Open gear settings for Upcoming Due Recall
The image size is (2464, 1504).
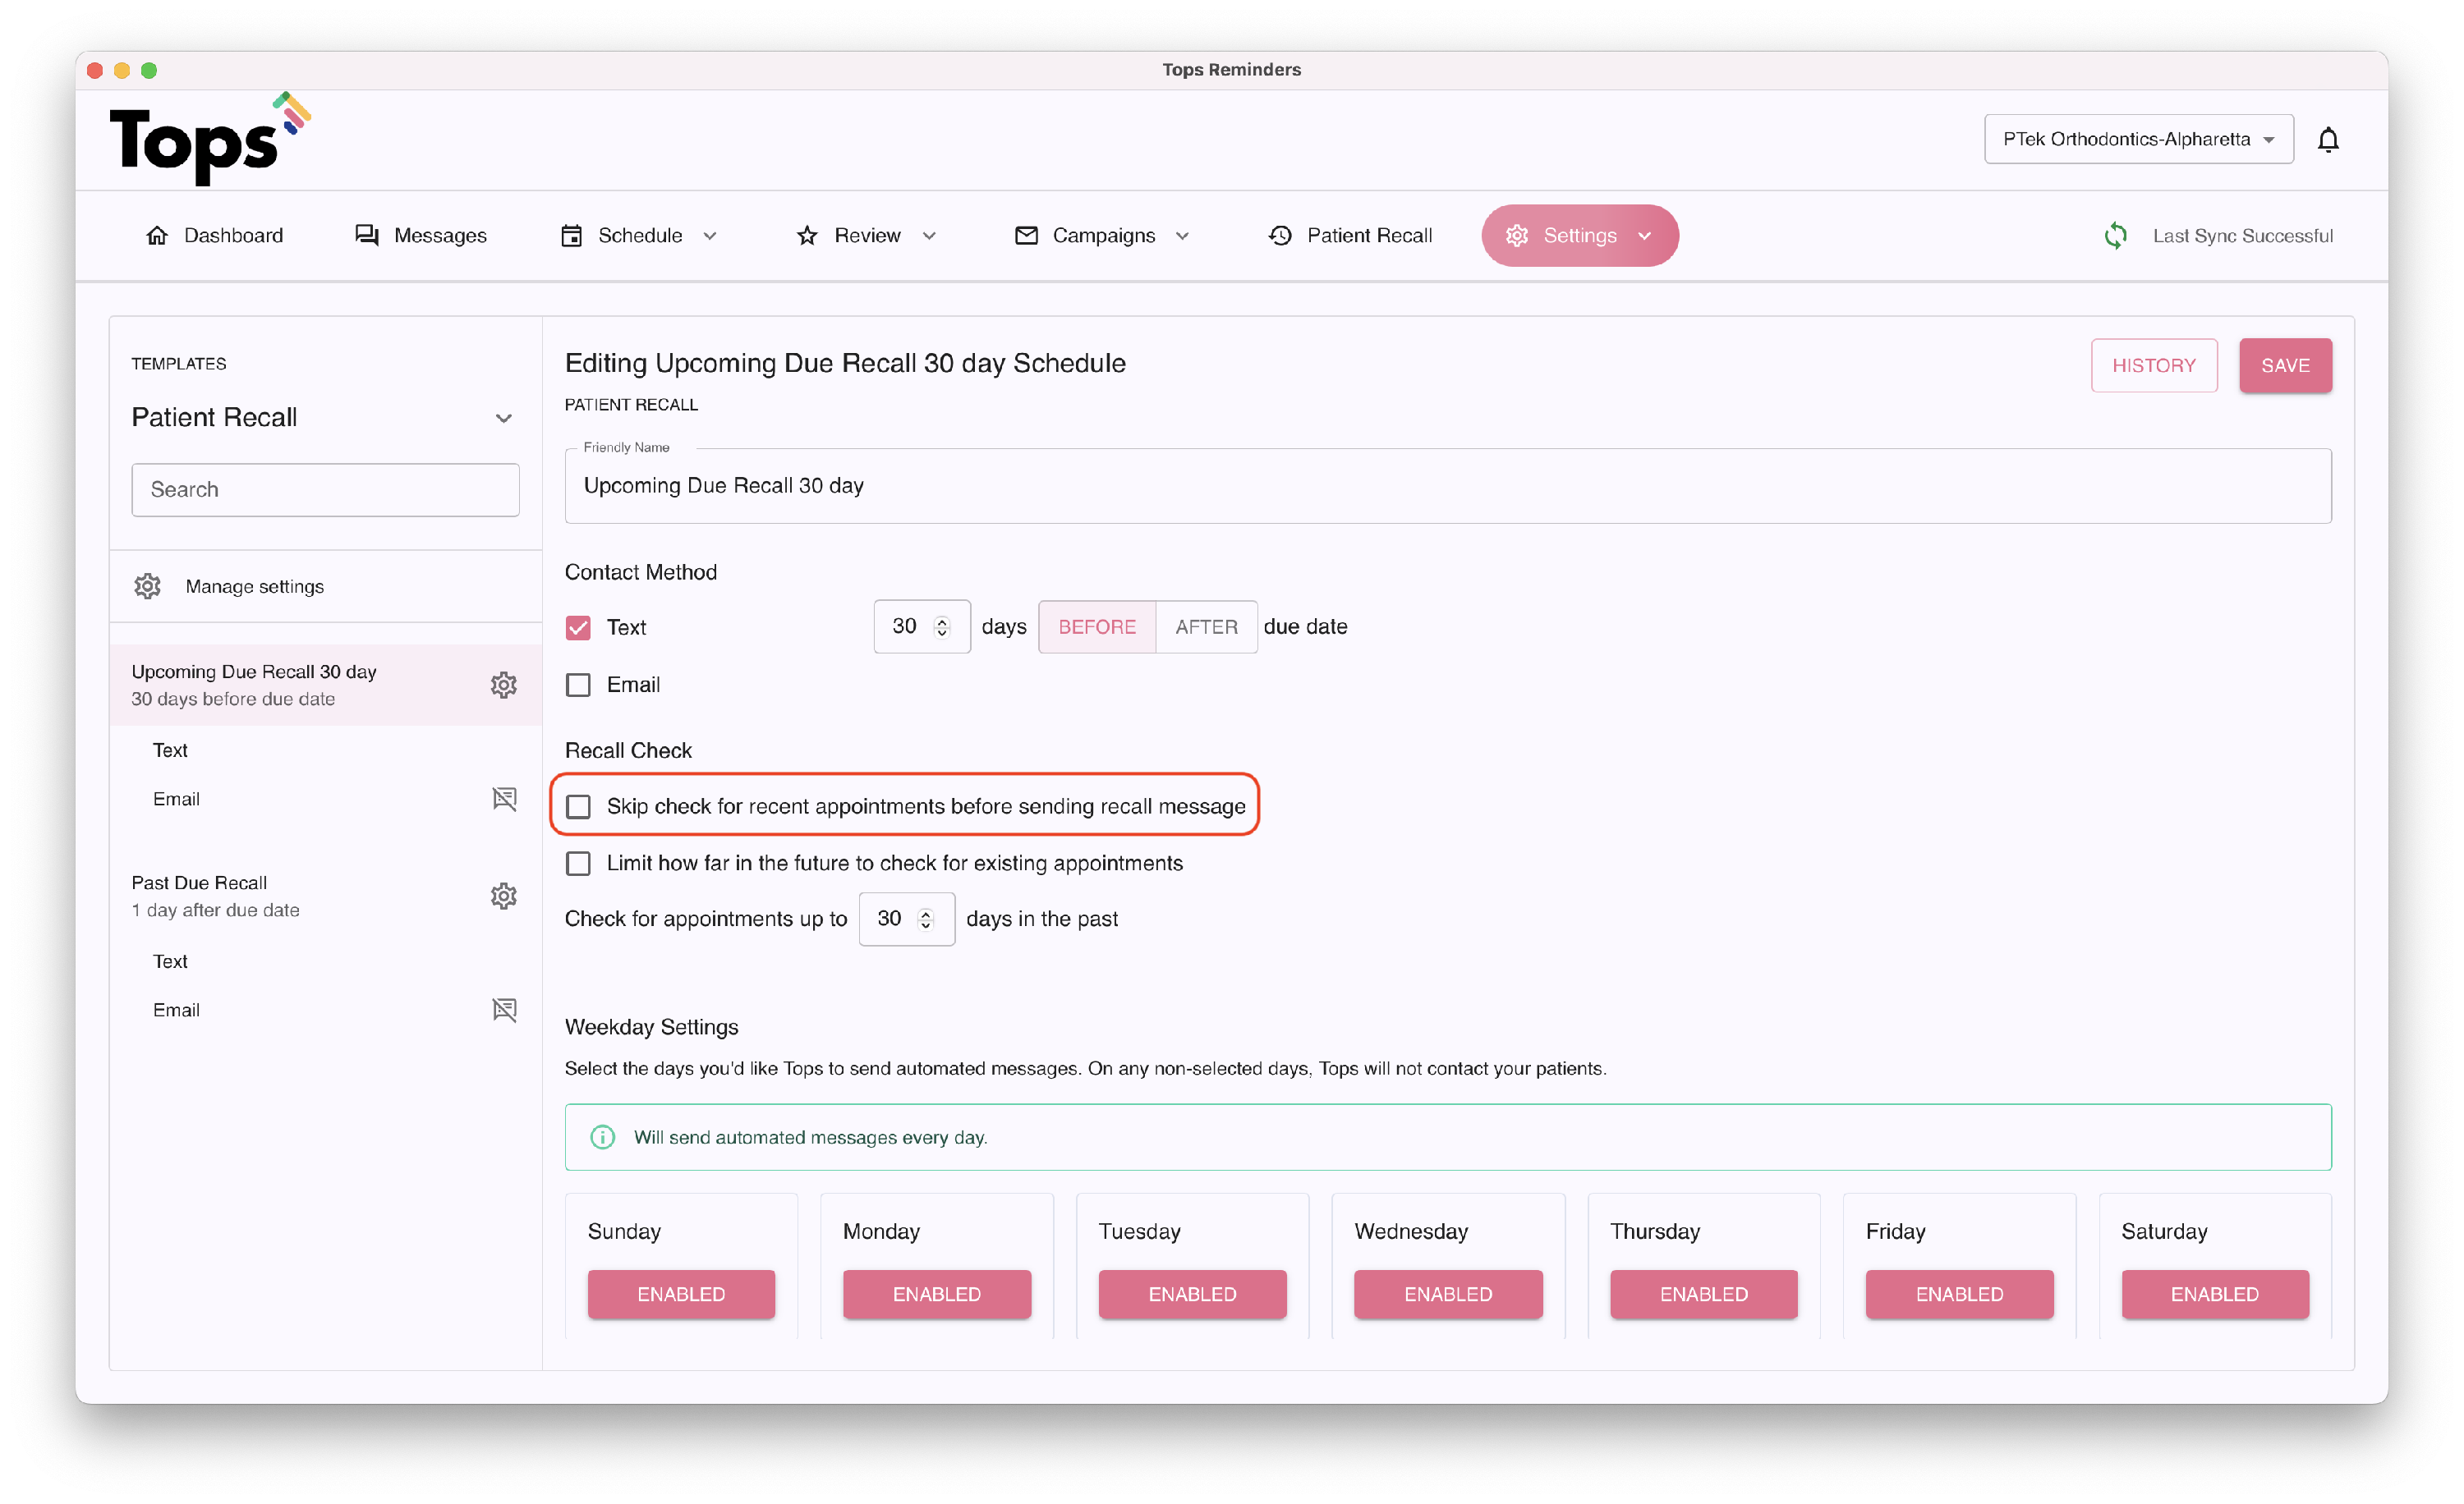(x=503, y=685)
